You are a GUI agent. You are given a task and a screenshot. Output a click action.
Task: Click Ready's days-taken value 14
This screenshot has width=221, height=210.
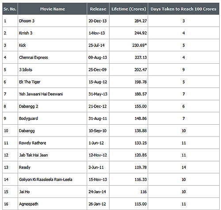pos(183,167)
